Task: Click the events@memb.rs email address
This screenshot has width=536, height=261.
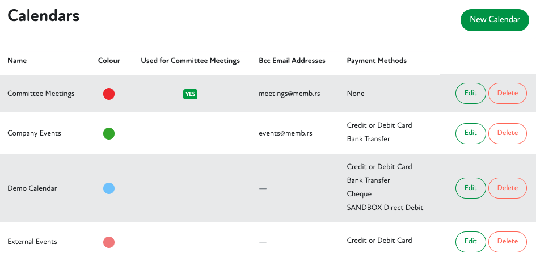Action: click(285, 133)
